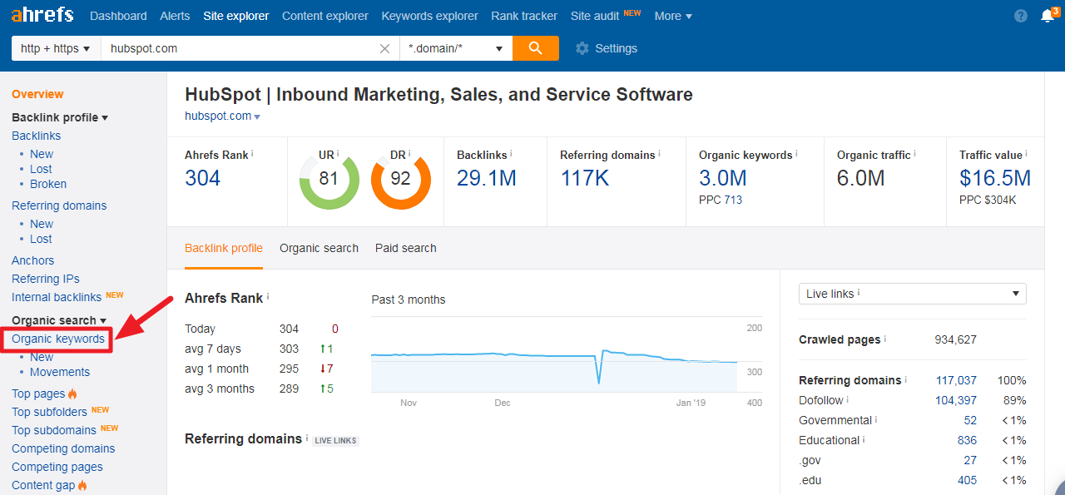Collapse the Organic search sidebar section
This screenshot has width=1065, height=495.
point(59,320)
